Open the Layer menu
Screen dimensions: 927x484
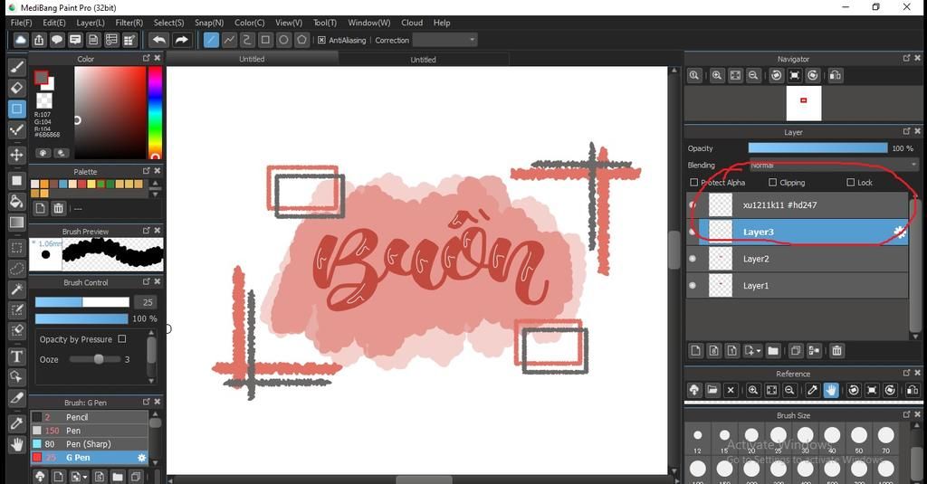(91, 23)
